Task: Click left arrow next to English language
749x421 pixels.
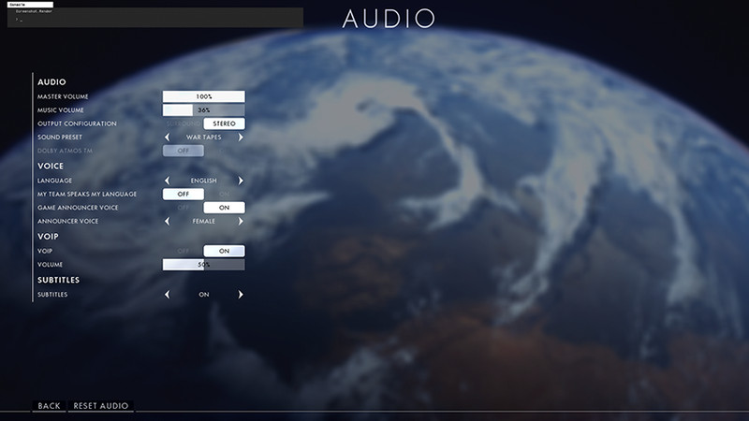Action: click(x=168, y=181)
